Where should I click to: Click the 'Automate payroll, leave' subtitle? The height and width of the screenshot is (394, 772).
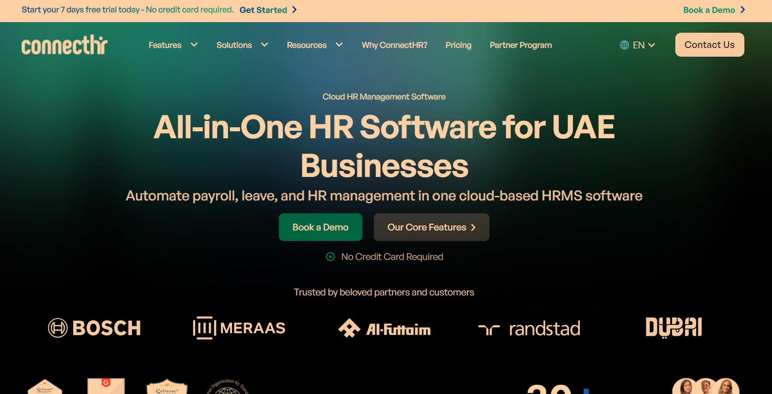click(384, 196)
